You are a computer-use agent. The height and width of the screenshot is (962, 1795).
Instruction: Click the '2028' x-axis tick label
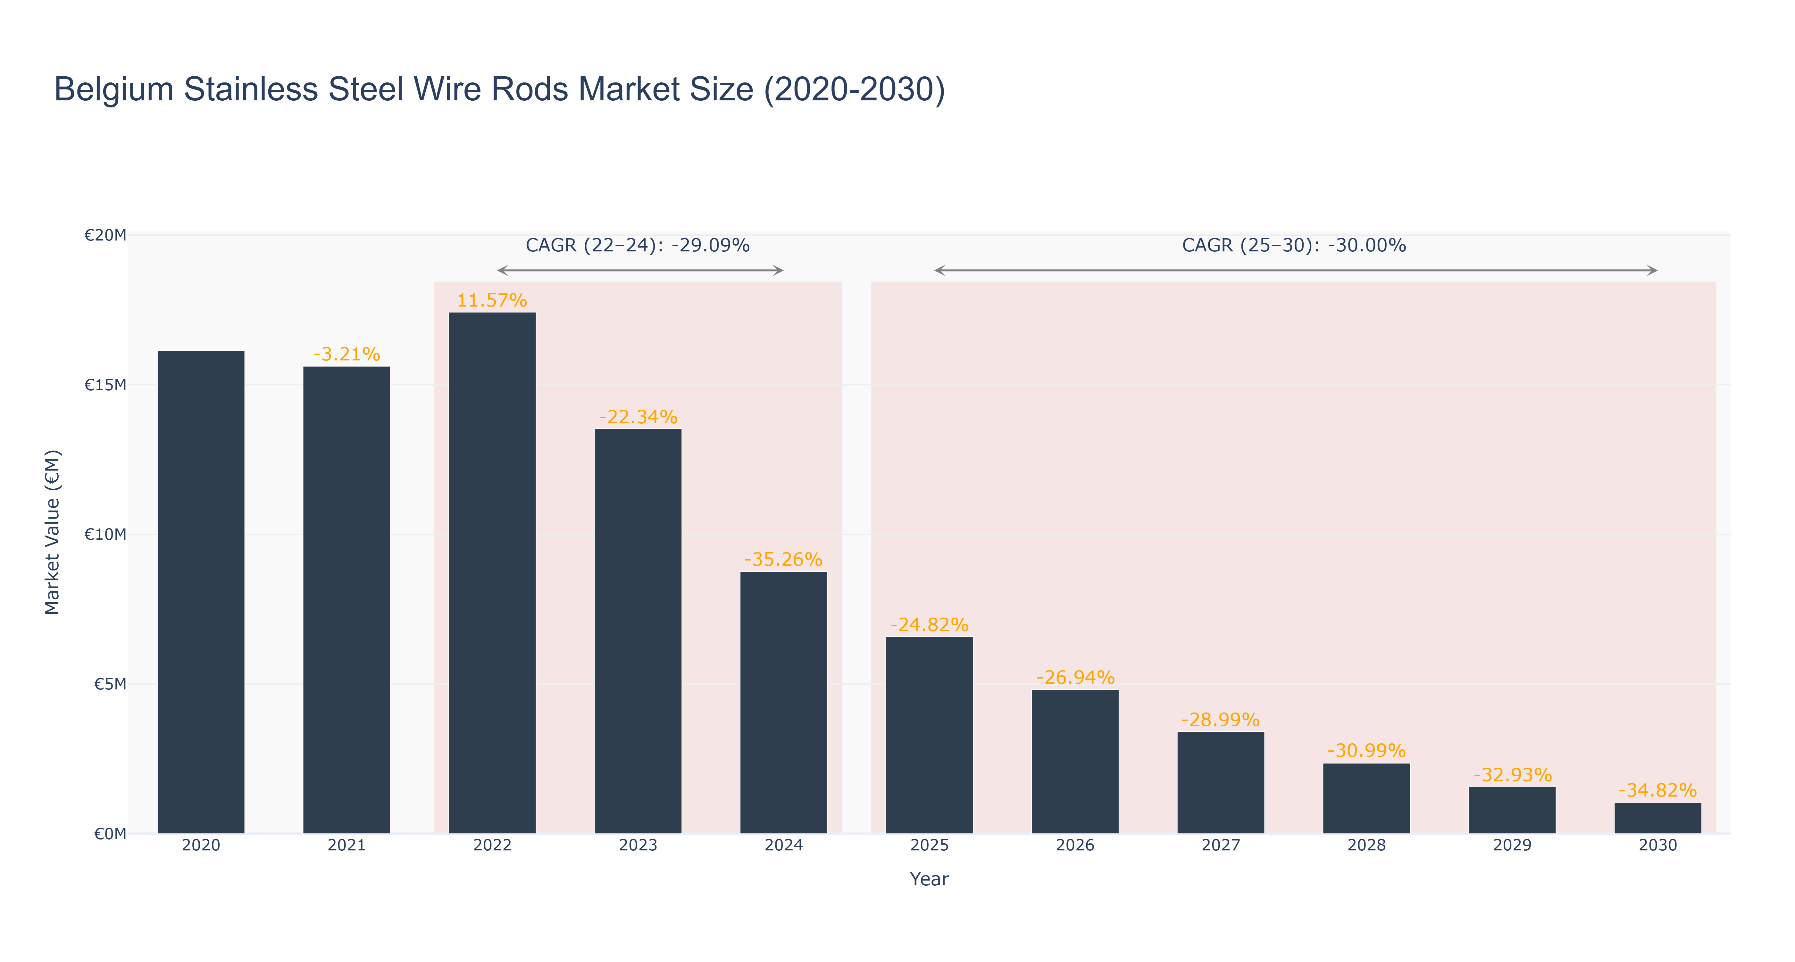[1366, 846]
